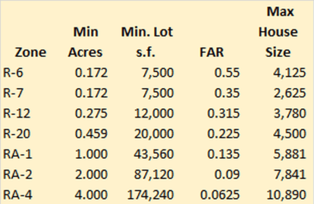Select the Min. Lot s.f. header
314x204 pixels.
coord(147,42)
